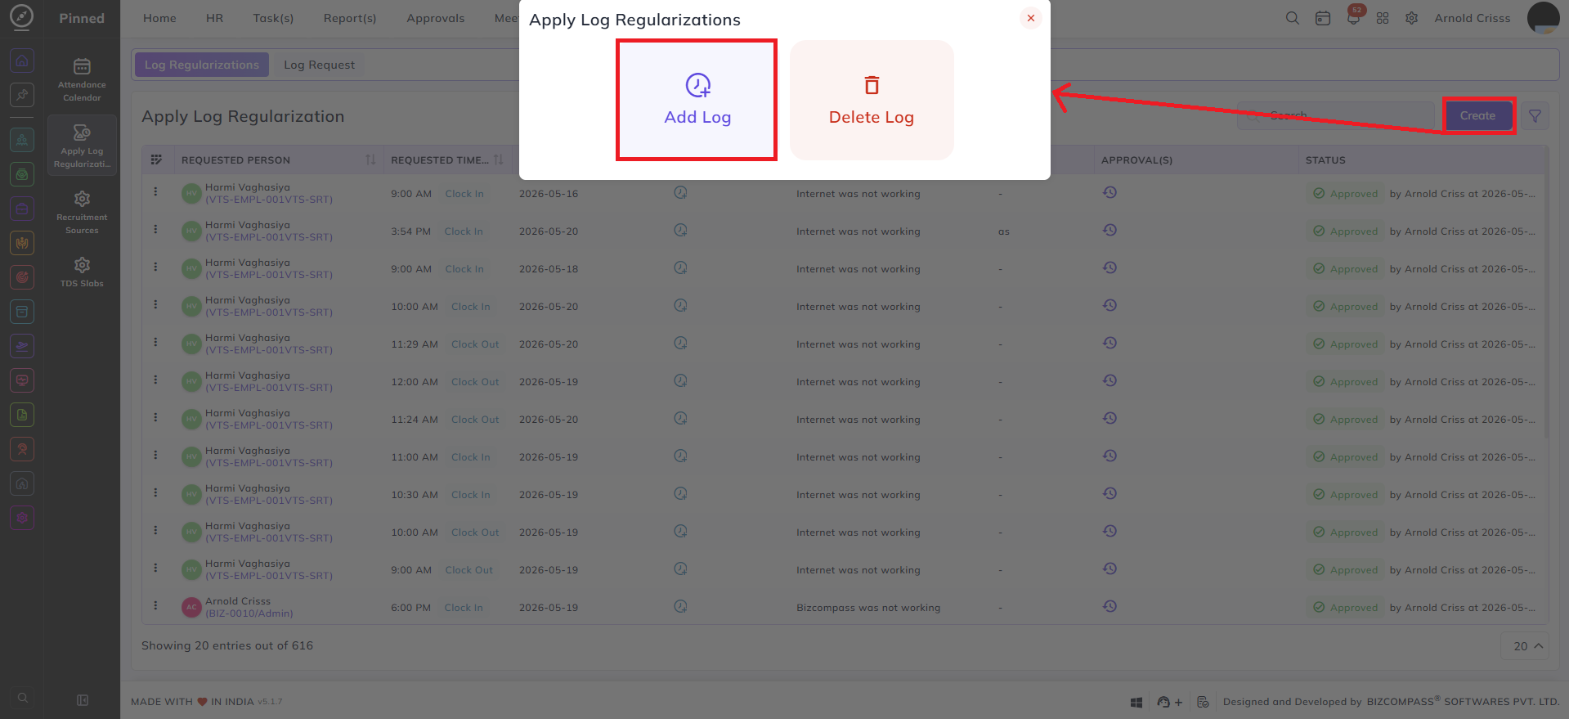The height and width of the screenshot is (719, 1569).
Task: Click date 2026-05-16 cell
Action: click(x=548, y=194)
